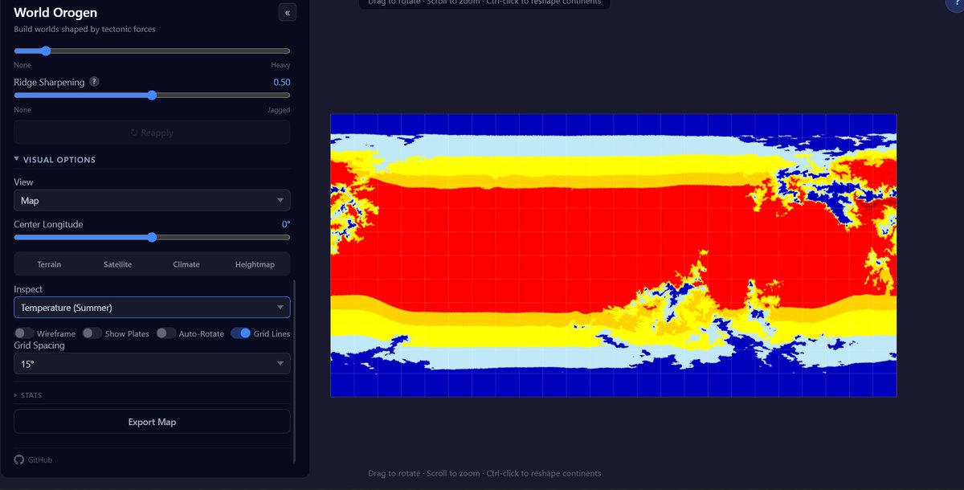The width and height of the screenshot is (964, 490).
Task: Click the World Orogen title
Action: pos(55,13)
